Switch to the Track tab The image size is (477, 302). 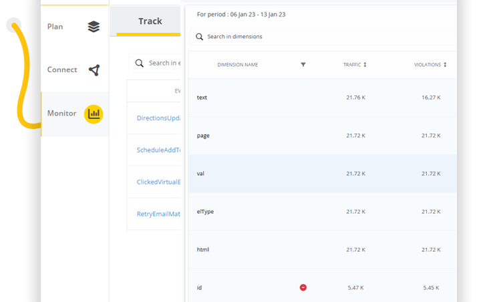point(150,21)
